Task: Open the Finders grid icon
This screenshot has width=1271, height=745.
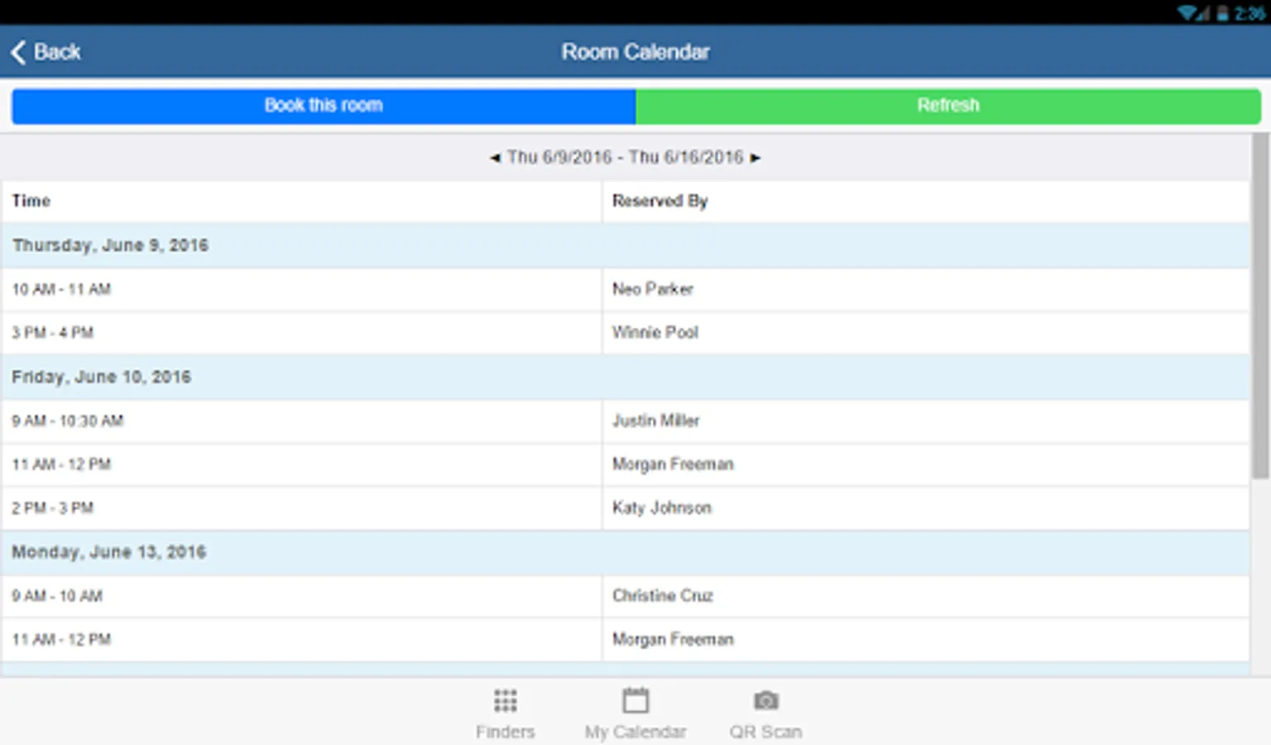Action: (505, 701)
